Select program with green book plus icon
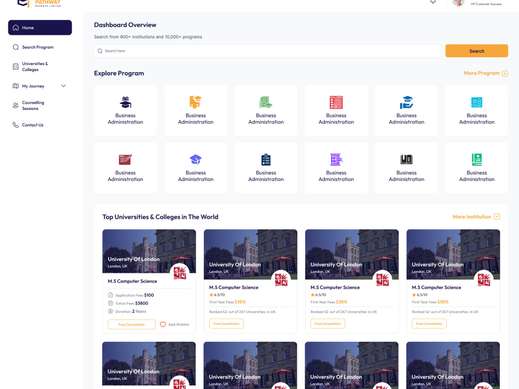This screenshot has height=389, width=519. tap(476, 168)
